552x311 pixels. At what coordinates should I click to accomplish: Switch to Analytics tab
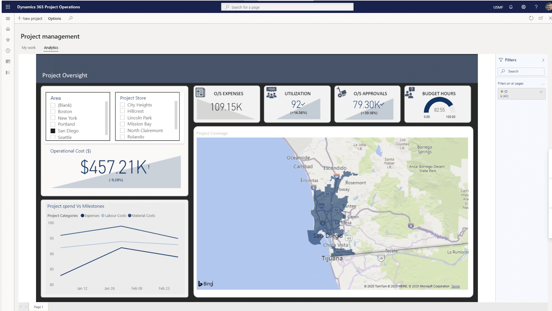click(x=51, y=48)
